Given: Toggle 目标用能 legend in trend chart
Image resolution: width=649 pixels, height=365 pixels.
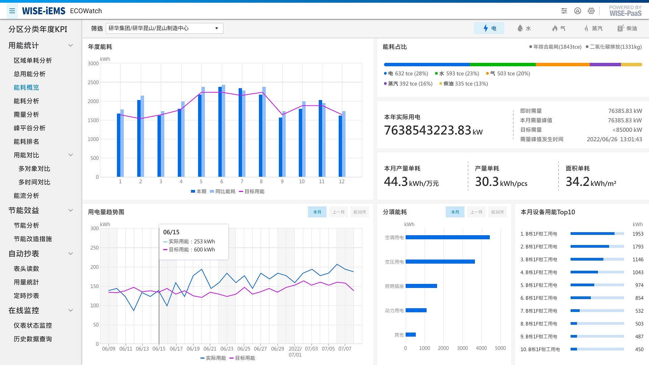Looking at the screenshot, I should [x=242, y=358].
